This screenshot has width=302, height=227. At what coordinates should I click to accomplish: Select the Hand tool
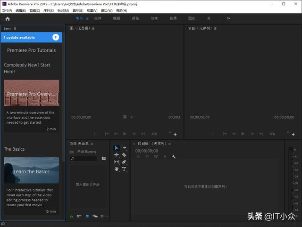[117, 169]
